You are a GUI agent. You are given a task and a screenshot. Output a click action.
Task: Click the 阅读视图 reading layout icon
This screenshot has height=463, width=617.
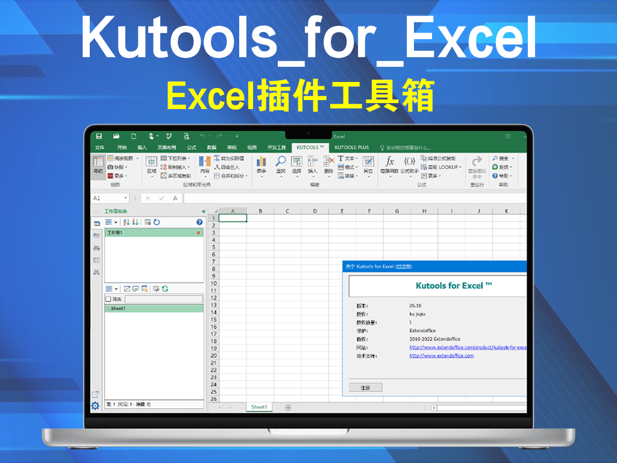tap(111, 159)
